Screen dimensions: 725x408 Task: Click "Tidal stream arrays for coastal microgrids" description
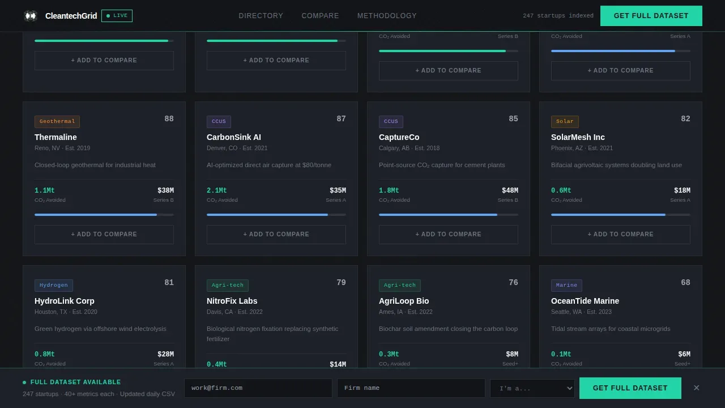611,329
